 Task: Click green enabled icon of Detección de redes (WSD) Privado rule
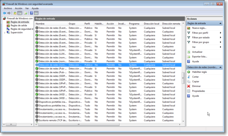37,94
